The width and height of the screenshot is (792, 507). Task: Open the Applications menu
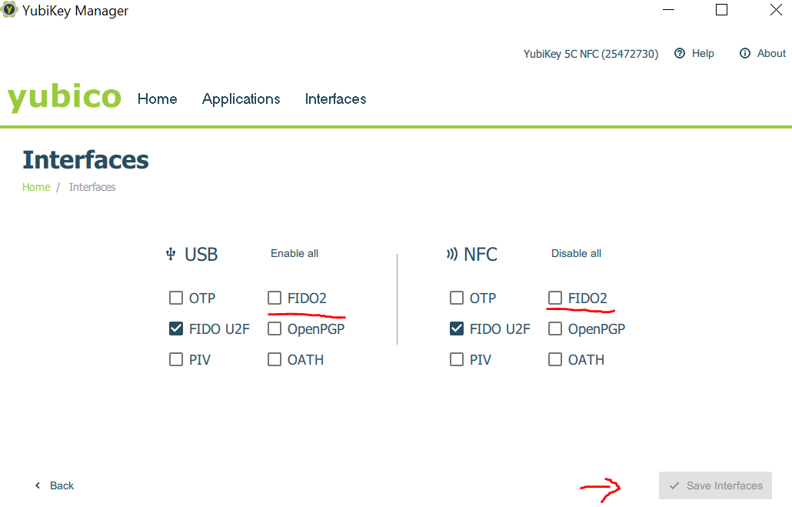tap(241, 98)
